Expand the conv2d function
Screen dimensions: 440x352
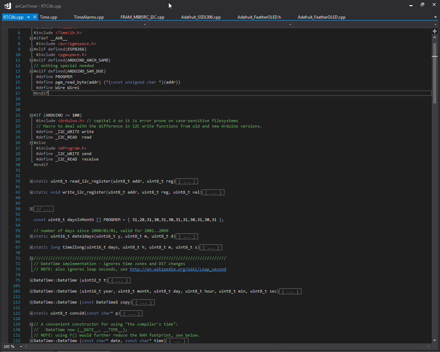click(x=31, y=313)
